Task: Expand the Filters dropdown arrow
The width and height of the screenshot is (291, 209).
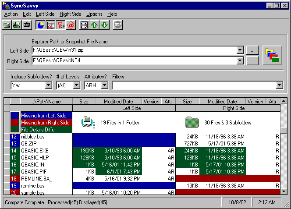Action: click(279, 85)
